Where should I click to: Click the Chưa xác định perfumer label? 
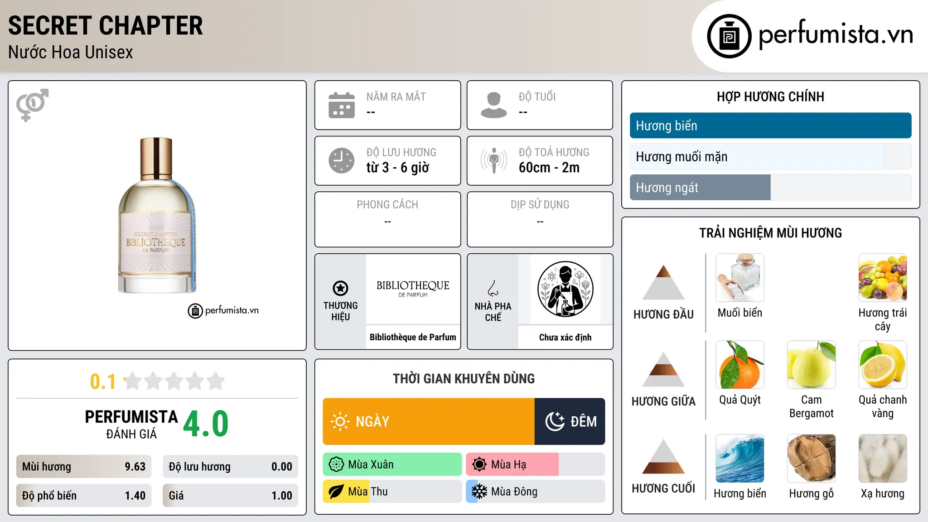(x=565, y=337)
